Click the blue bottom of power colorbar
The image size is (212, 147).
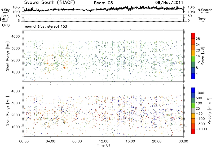click(x=193, y=76)
